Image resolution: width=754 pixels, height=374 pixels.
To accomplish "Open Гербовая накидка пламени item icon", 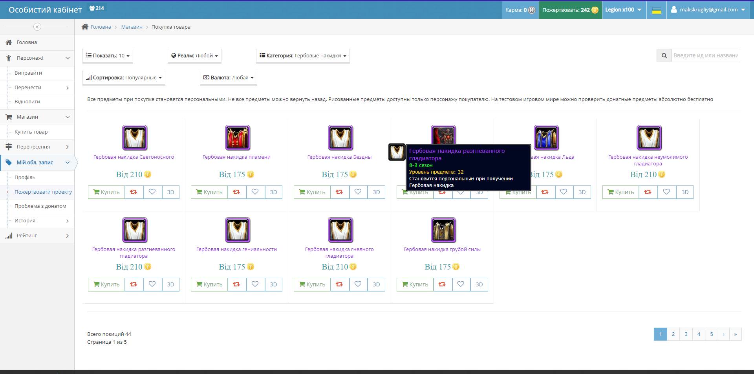I will point(238,137).
